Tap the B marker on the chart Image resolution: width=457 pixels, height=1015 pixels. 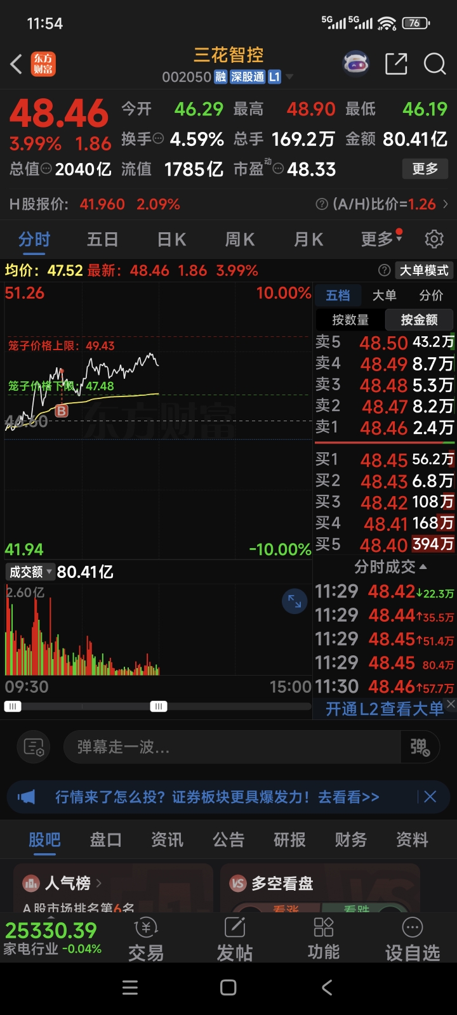pos(62,411)
